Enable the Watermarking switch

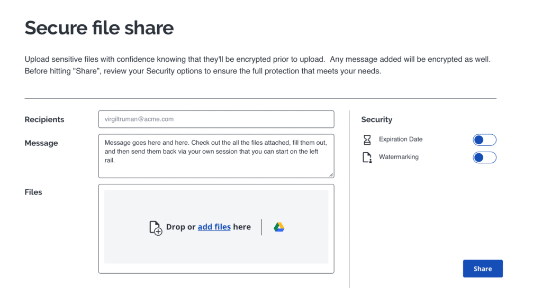click(x=484, y=157)
